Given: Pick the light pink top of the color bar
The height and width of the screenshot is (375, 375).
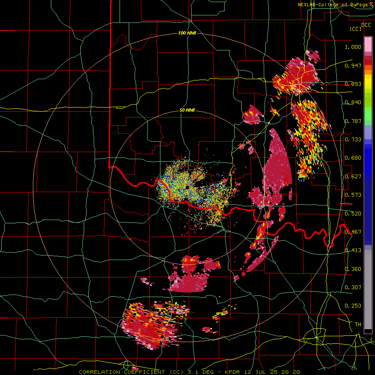Looking at the screenshot, I should point(368,44).
